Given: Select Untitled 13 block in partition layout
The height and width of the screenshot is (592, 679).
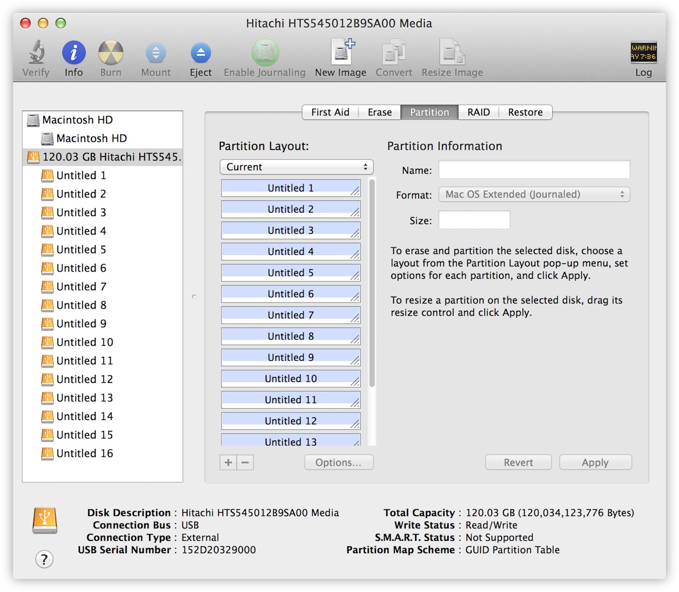Looking at the screenshot, I should pos(291,440).
